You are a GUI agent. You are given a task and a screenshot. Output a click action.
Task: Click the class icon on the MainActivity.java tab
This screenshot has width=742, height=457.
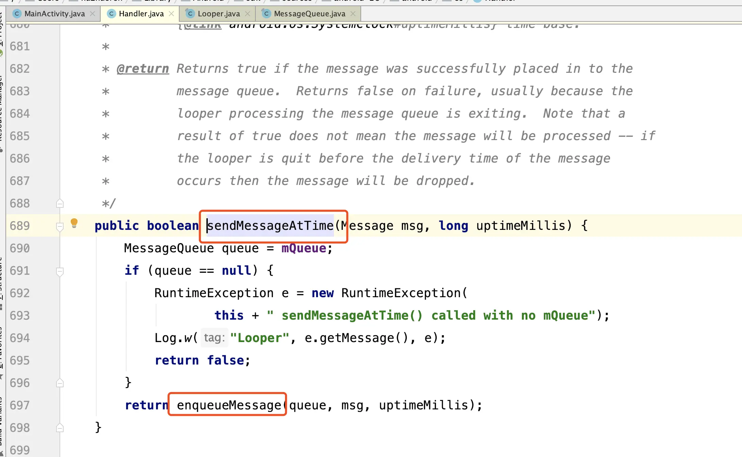click(17, 14)
